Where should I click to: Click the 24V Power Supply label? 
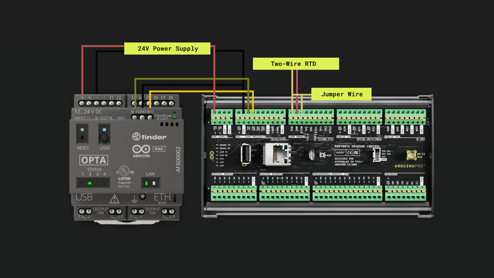[167, 49]
